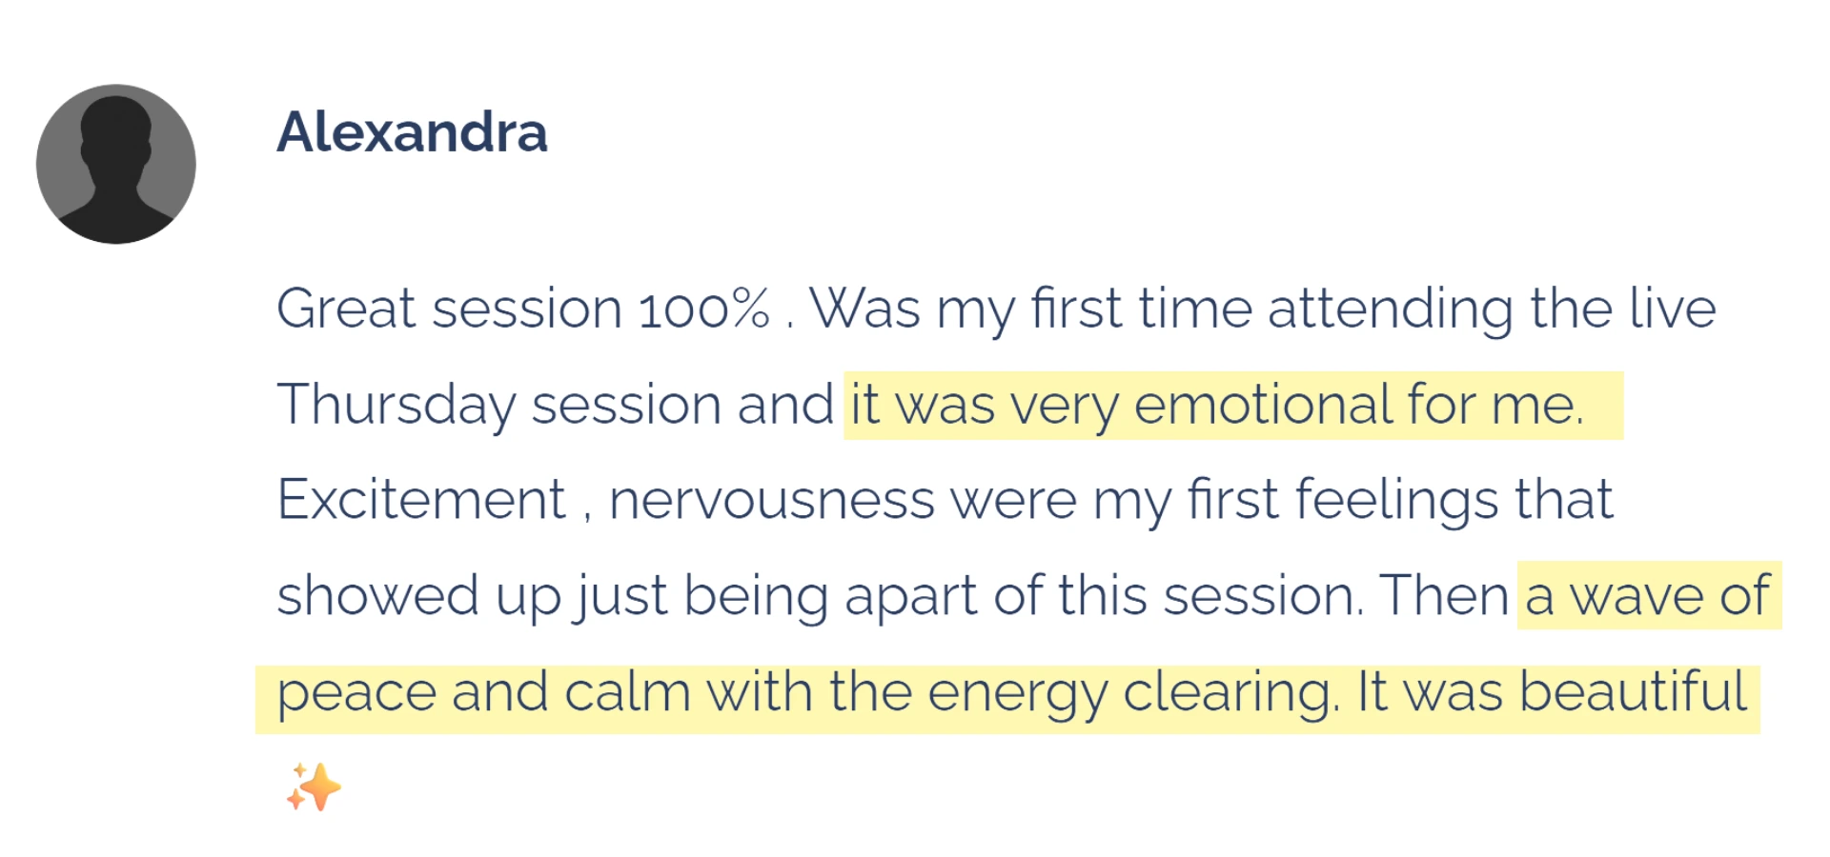The height and width of the screenshot is (857, 1830).
Task: Click the word "Thursday" in the review
Action: point(396,405)
